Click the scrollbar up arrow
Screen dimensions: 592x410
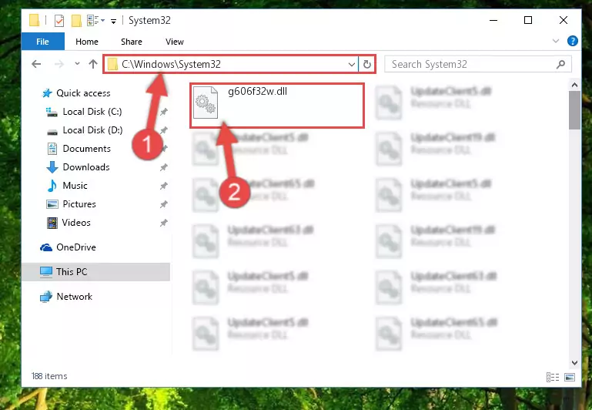574,85
